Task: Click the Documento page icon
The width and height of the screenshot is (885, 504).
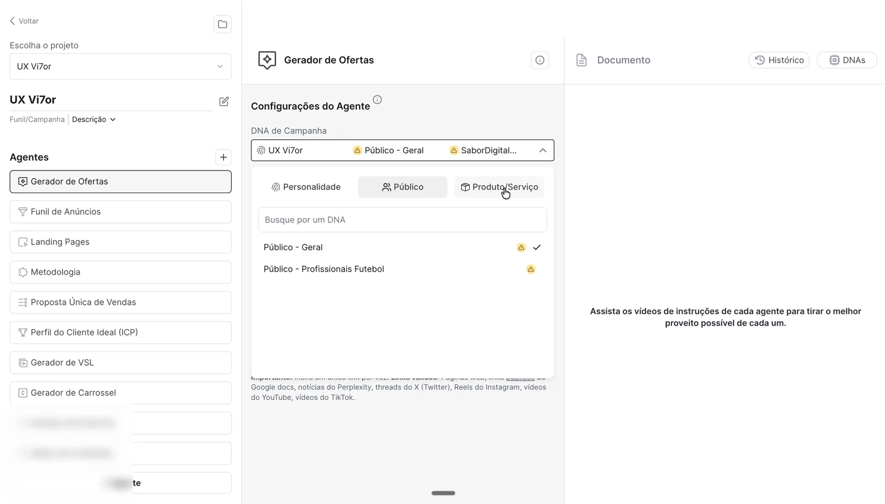Action: [x=581, y=60]
